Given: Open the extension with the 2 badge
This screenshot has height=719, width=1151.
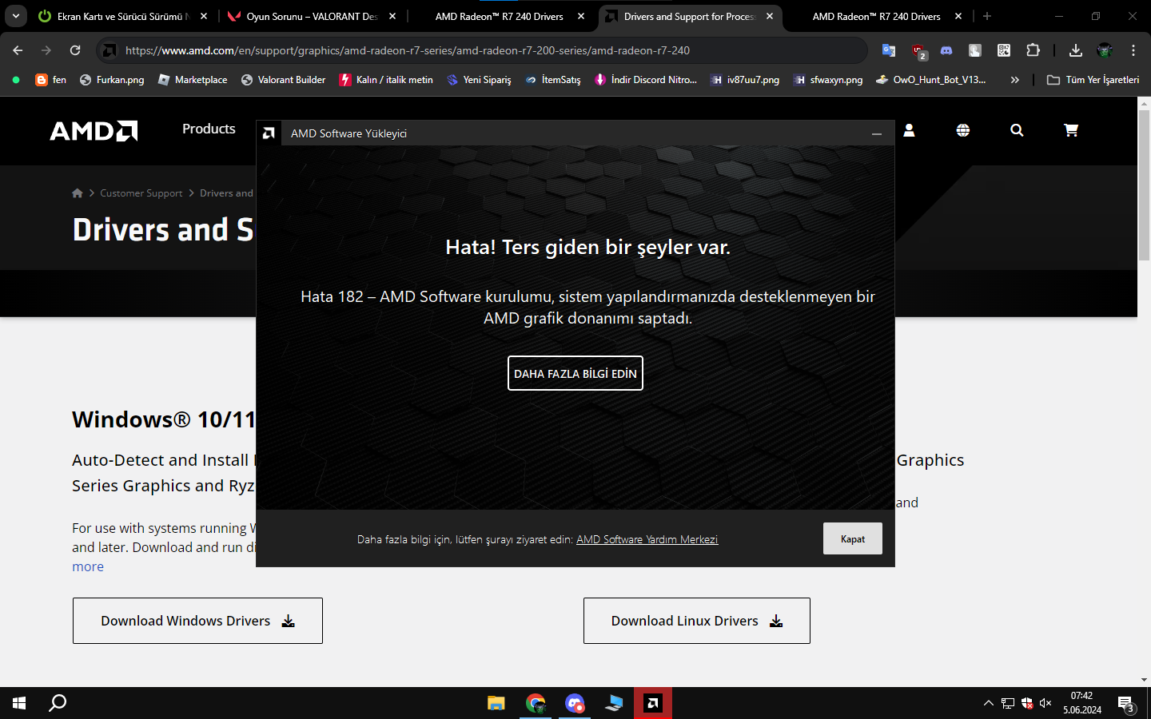Looking at the screenshot, I should tap(918, 51).
